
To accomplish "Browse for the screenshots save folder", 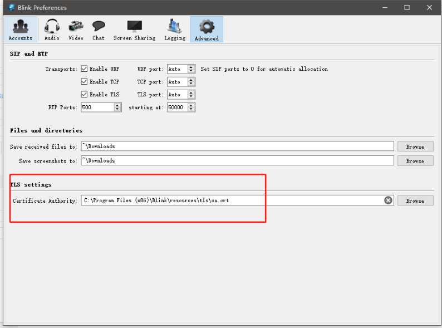I will (415, 161).
